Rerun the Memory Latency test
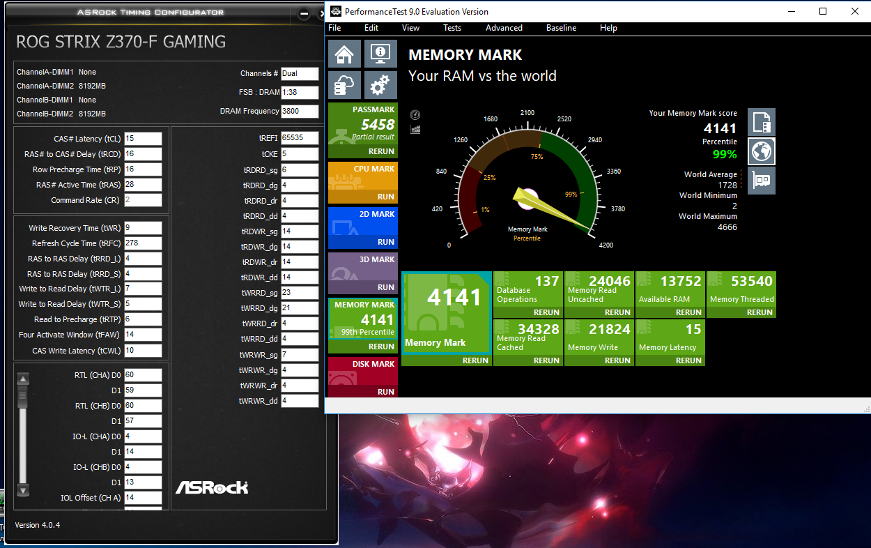This screenshot has width=871, height=548. point(688,360)
